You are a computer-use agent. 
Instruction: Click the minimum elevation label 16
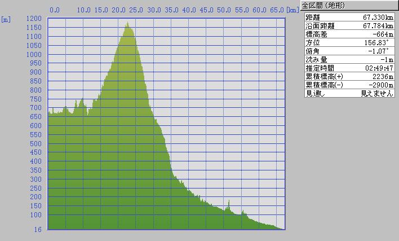[38, 230]
